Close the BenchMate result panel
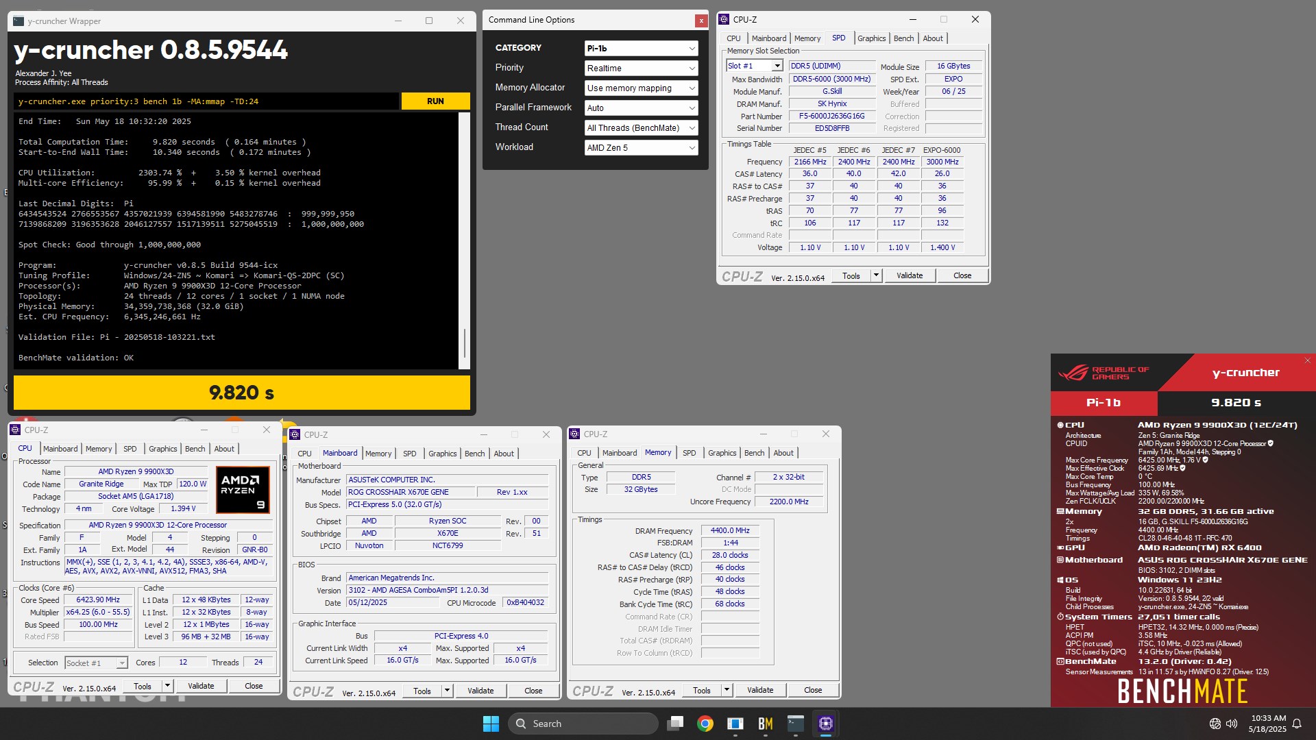 (1307, 360)
